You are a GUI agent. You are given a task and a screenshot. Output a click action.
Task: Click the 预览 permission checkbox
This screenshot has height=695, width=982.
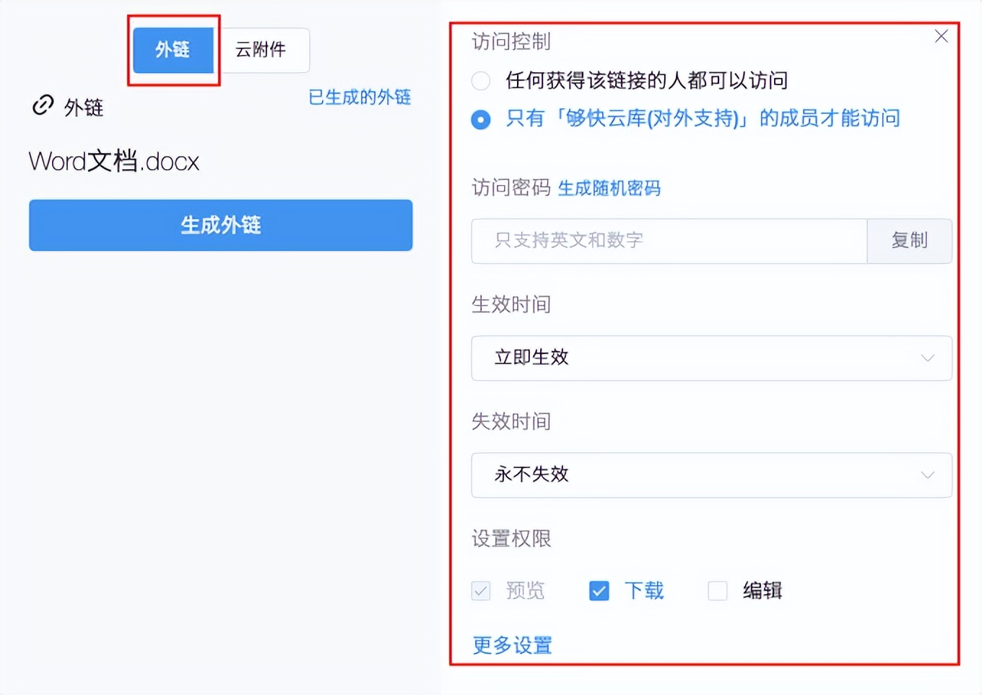point(481,590)
